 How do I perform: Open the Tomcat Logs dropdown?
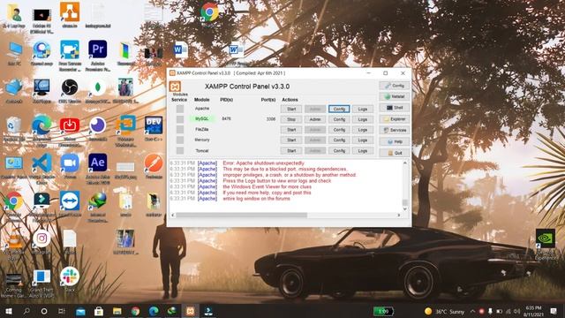[363, 151]
